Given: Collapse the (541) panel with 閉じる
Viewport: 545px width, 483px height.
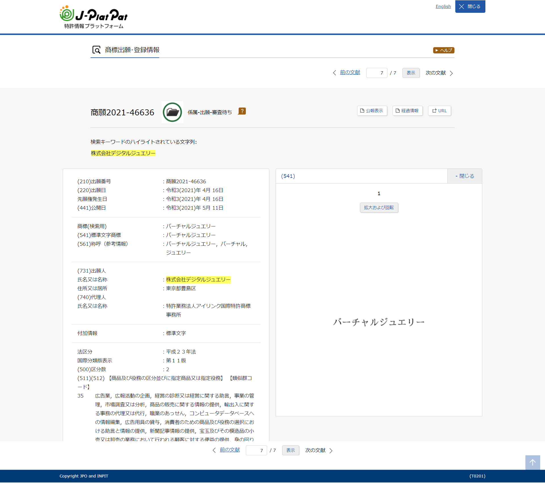Looking at the screenshot, I should [464, 176].
